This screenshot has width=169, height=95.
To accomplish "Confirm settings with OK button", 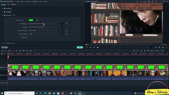I will [x=80, y=47].
